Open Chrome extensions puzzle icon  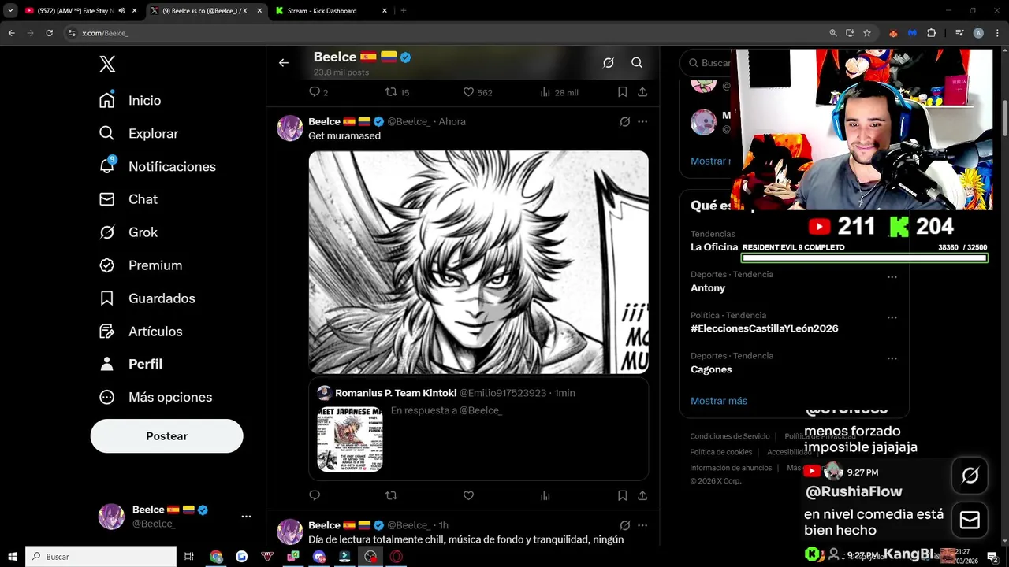(x=931, y=33)
